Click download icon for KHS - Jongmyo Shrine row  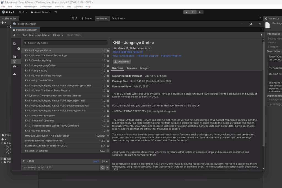click(108, 50)
